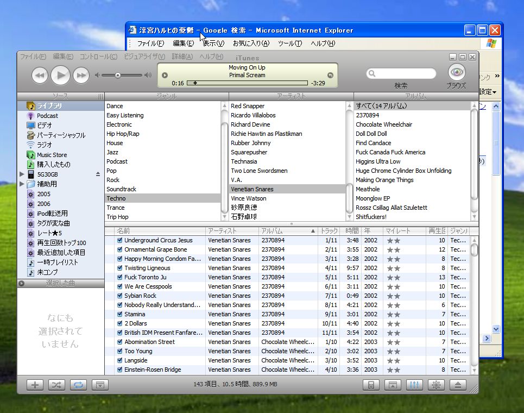Select the ラジオ source in the sidebar
This screenshot has height=413, width=524.
(x=61, y=145)
